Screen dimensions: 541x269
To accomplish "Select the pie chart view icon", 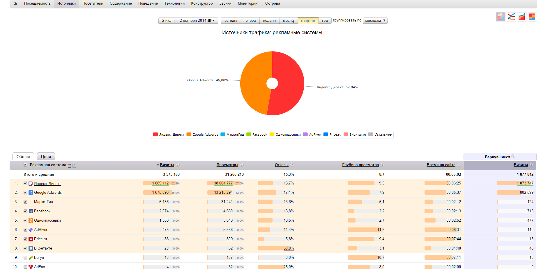I will (x=501, y=17).
